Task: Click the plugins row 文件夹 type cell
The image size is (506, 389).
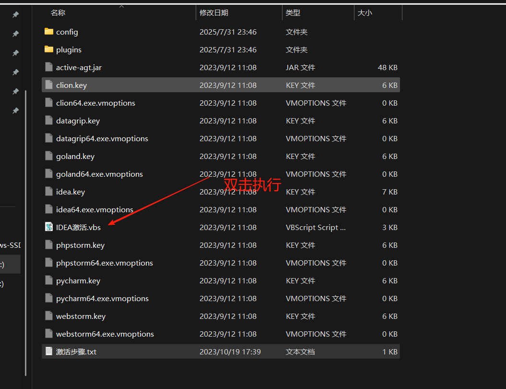Action: 296,50
